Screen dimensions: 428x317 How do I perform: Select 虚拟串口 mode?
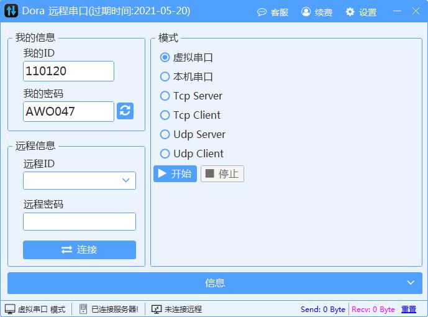pyautogui.click(x=186, y=57)
